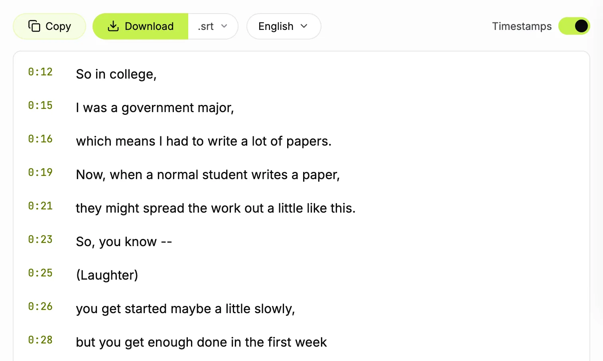
Task: Click timestamp 0:25
Action: (40, 273)
